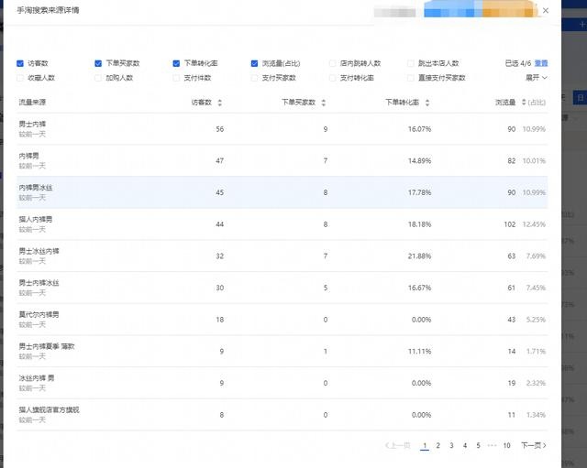
Task: Enable the 收藏人数 checkbox
Action: click(x=20, y=78)
